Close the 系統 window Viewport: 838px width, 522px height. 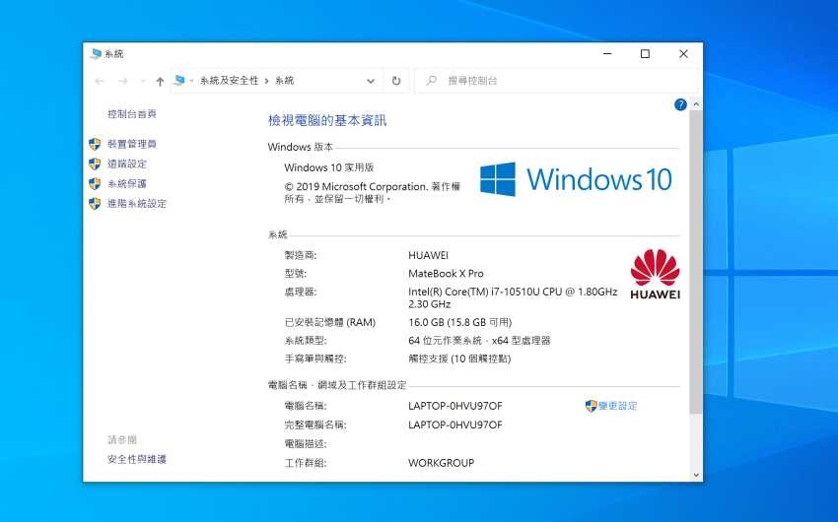pyautogui.click(x=683, y=54)
